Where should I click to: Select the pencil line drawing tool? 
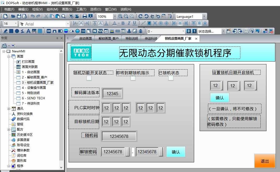[x=5, y=31]
